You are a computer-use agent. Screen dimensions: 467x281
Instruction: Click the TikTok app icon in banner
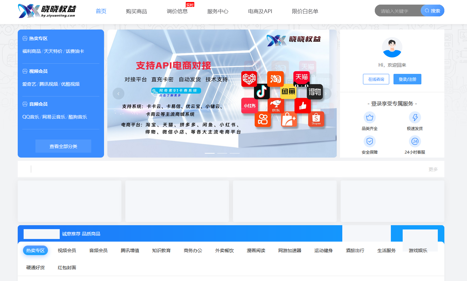point(262,92)
